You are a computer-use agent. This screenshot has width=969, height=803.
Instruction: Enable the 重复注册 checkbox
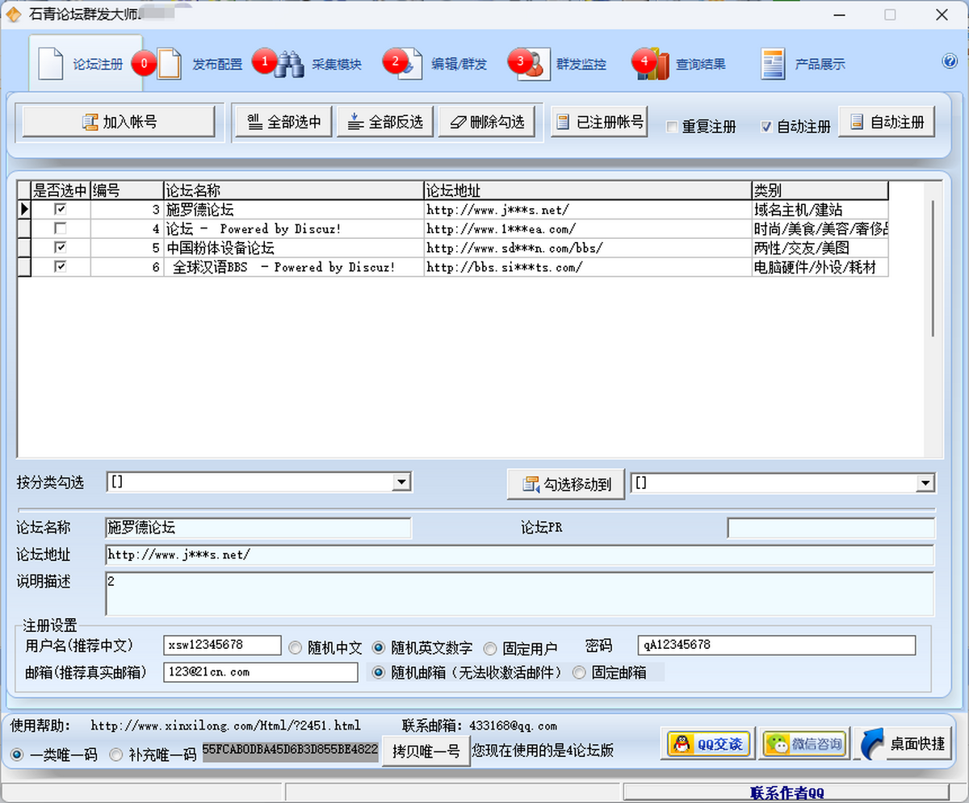[x=672, y=127]
